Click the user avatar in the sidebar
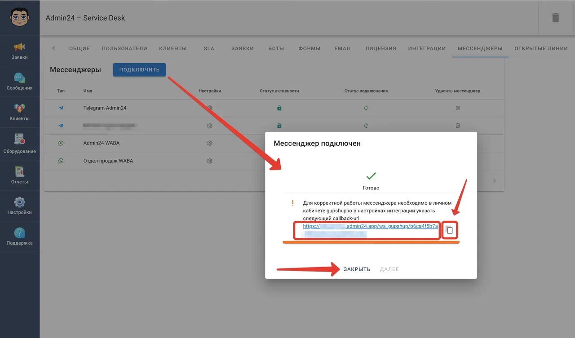The image size is (575, 338). click(x=20, y=17)
